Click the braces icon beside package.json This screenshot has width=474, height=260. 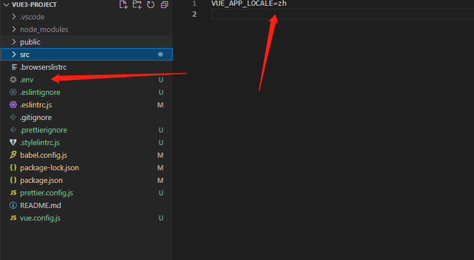(13, 180)
